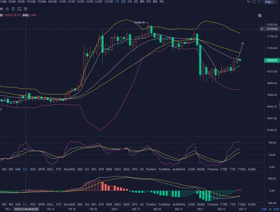Select AO in bottom-most indicator row
Viewport: 280px width, 212px height.
142,204
